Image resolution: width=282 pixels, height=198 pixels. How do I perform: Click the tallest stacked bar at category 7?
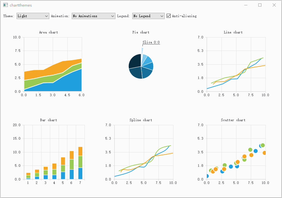pyautogui.click(x=80, y=163)
